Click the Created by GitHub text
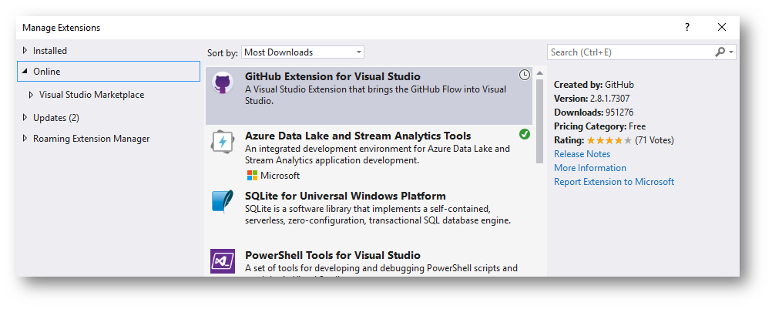Screen dimensions: 772x309 point(594,85)
